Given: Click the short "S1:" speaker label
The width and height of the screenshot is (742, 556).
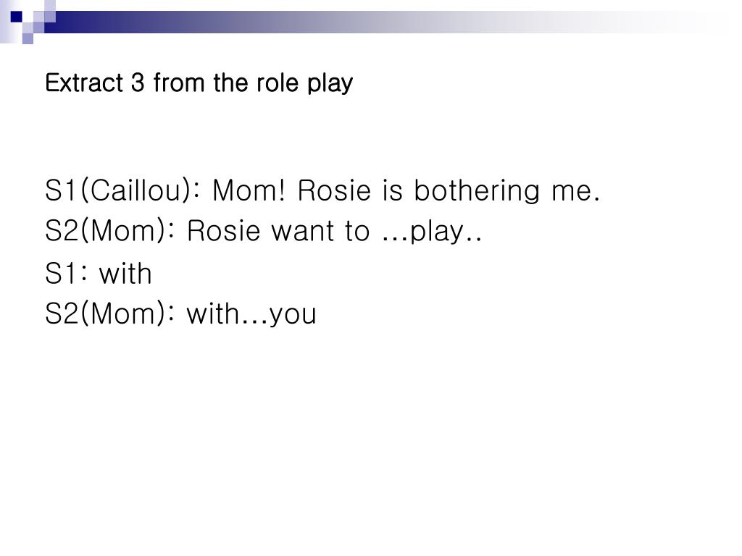Looking at the screenshot, I should click(66, 274).
